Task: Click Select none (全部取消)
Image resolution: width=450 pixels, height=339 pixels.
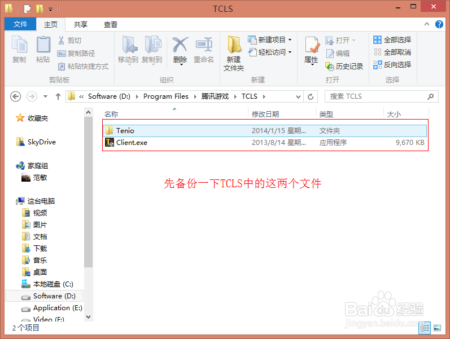Action: [x=392, y=52]
